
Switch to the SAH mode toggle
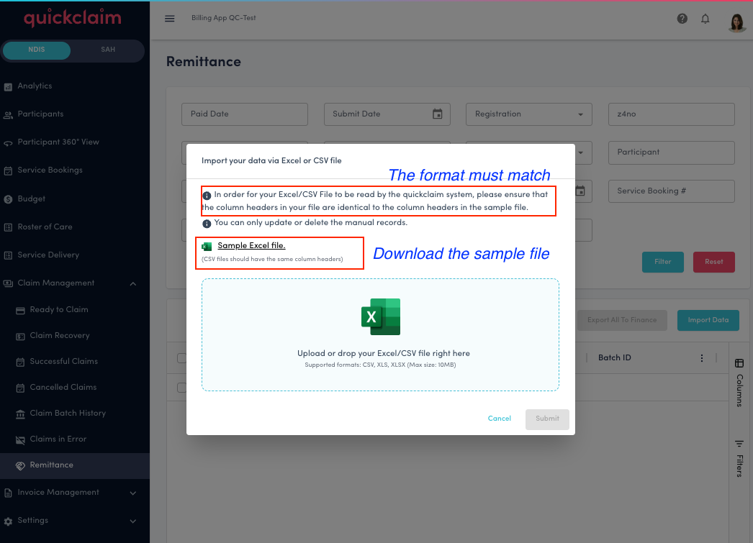click(x=108, y=50)
